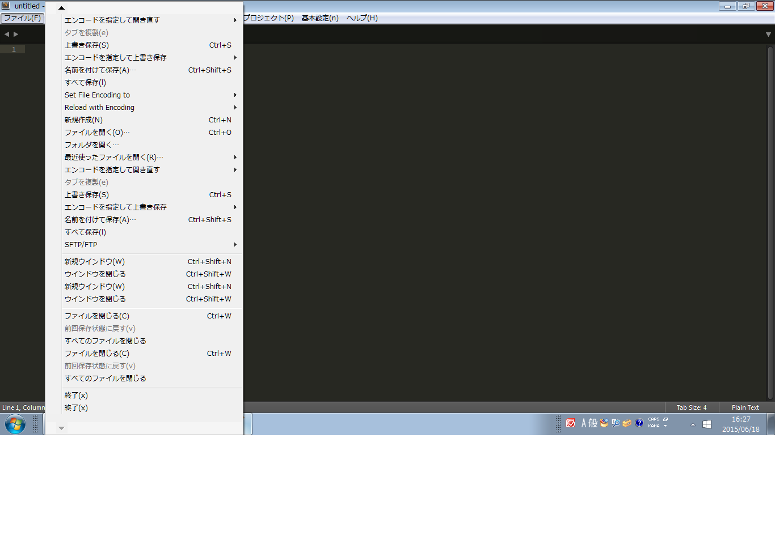Click the Show Desktop strip
This screenshot has height=544, width=775.
point(771,424)
